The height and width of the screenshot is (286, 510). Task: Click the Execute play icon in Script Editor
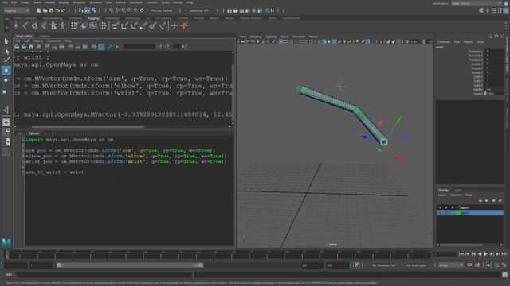point(117,47)
